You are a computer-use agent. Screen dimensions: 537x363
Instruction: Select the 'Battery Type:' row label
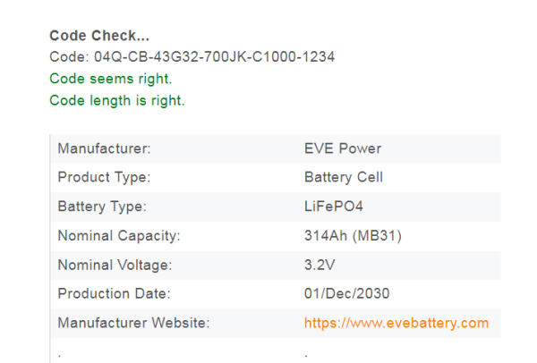coord(102,207)
